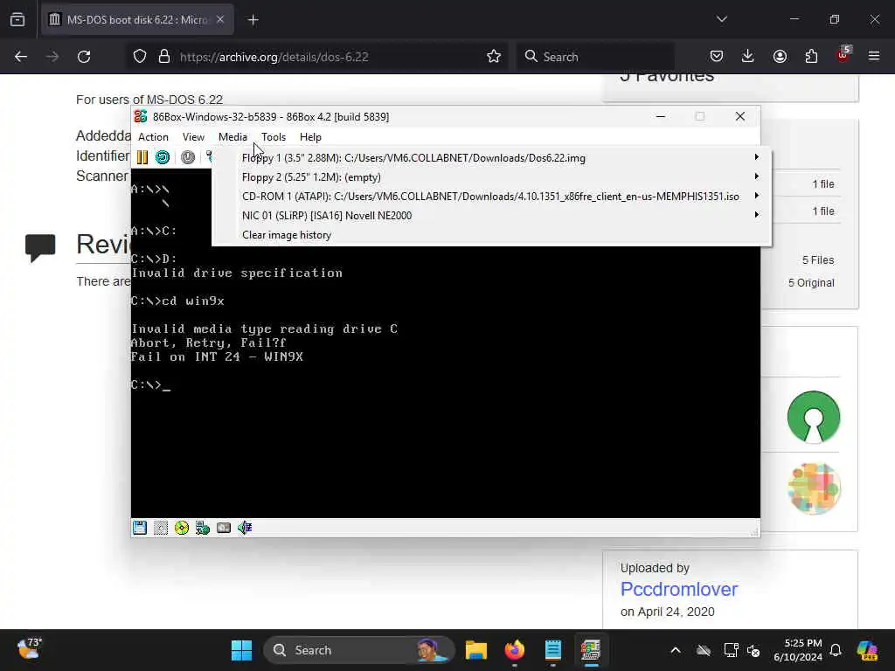Click the tracking protection shield icon
The width and height of the screenshot is (895, 671).
[x=140, y=57]
